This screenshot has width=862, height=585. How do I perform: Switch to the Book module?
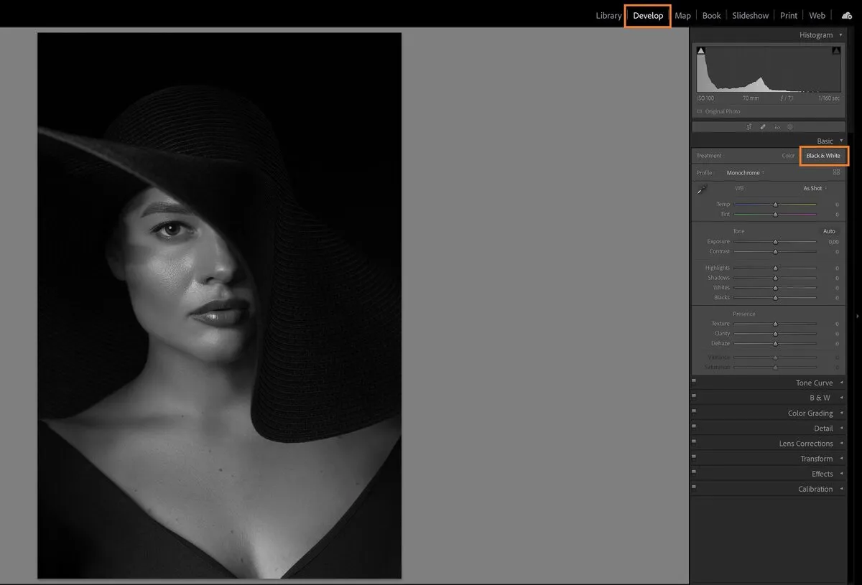tap(711, 16)
